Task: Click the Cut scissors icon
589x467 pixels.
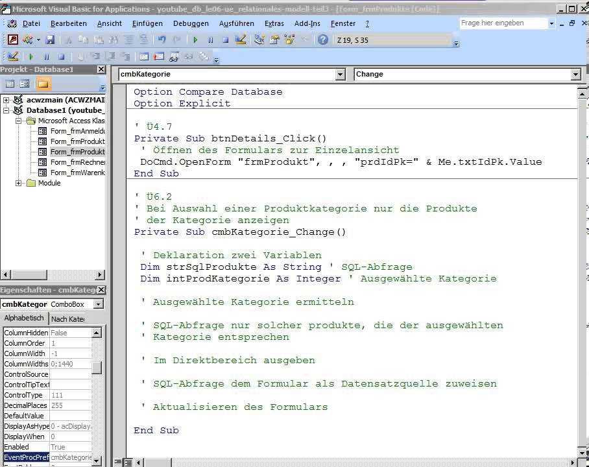Action: 68,40
